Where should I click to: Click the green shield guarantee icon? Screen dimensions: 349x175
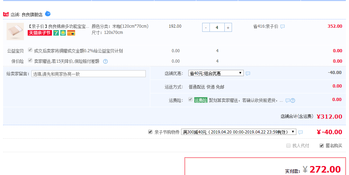(x=63, y=33)
